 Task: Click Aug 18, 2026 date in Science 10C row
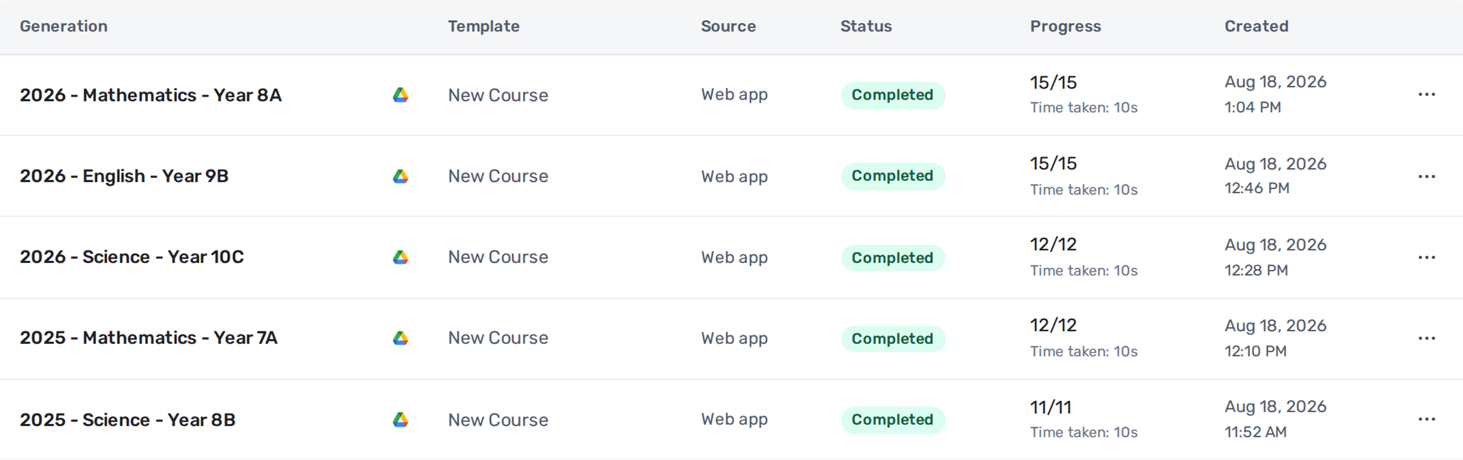click(x=1276, y=245)
